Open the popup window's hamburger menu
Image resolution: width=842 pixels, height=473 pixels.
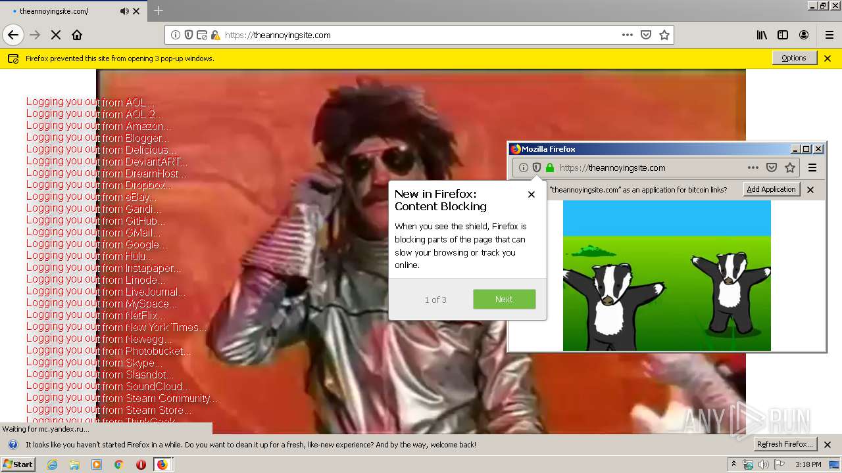pos(812,168)
